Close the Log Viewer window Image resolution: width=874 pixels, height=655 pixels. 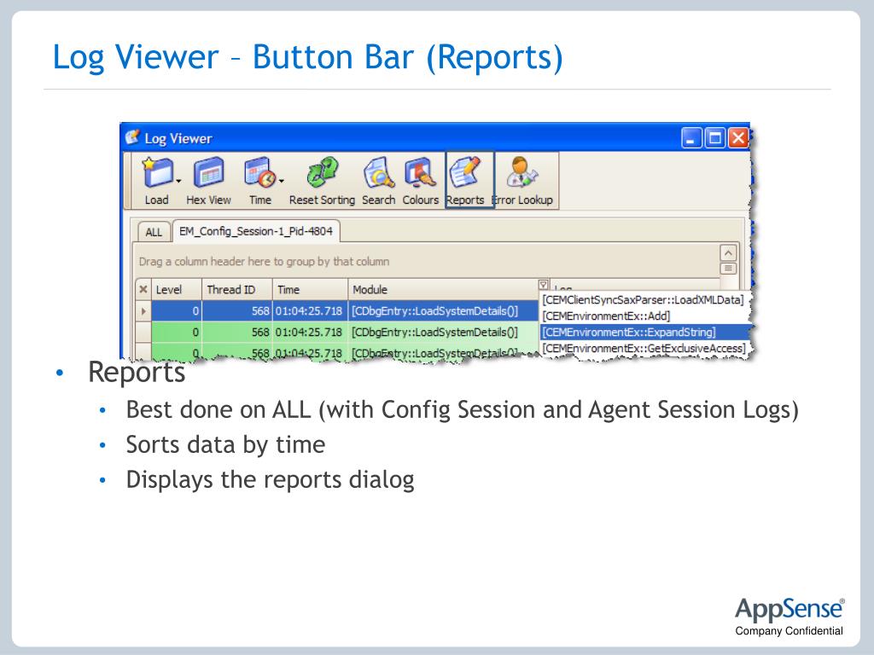pyautogui.click(x=738, y=137)
